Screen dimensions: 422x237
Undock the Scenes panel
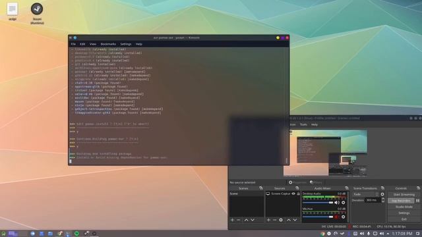(x=261, y=188)
